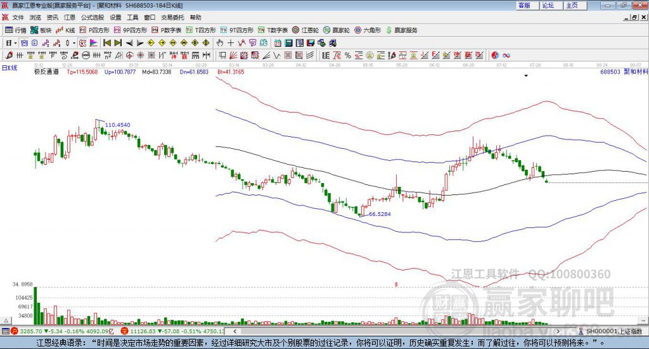Image resolution: width=649 pixels, height=349 pixels.
Task: Open the 公式选股 menu
Action: pos(93,17)
